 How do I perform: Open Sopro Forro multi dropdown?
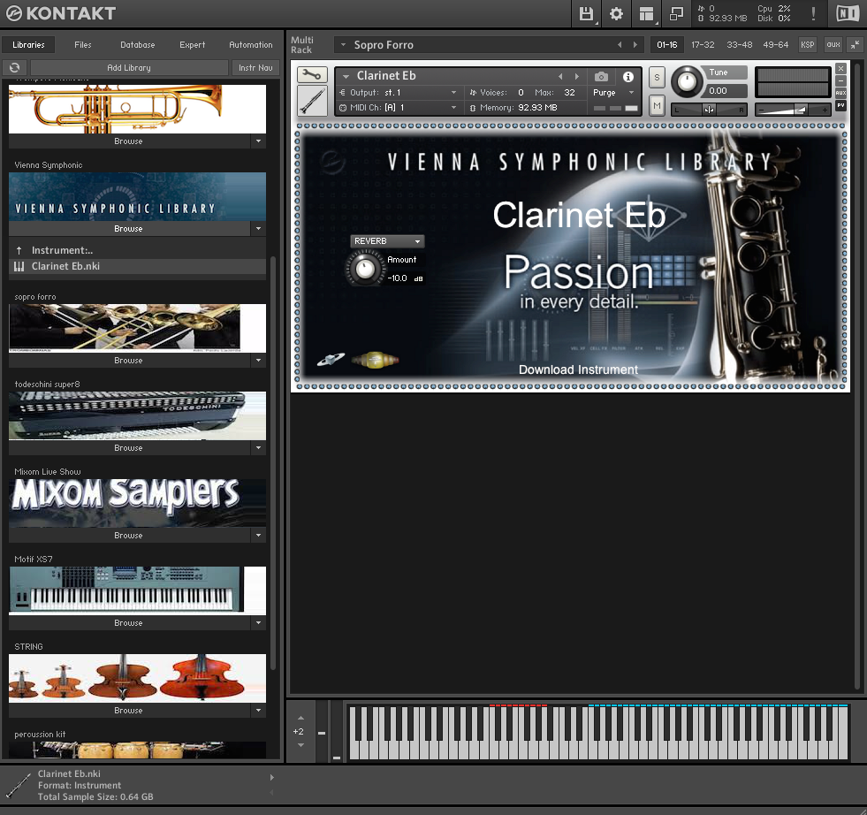pos(343,45)
